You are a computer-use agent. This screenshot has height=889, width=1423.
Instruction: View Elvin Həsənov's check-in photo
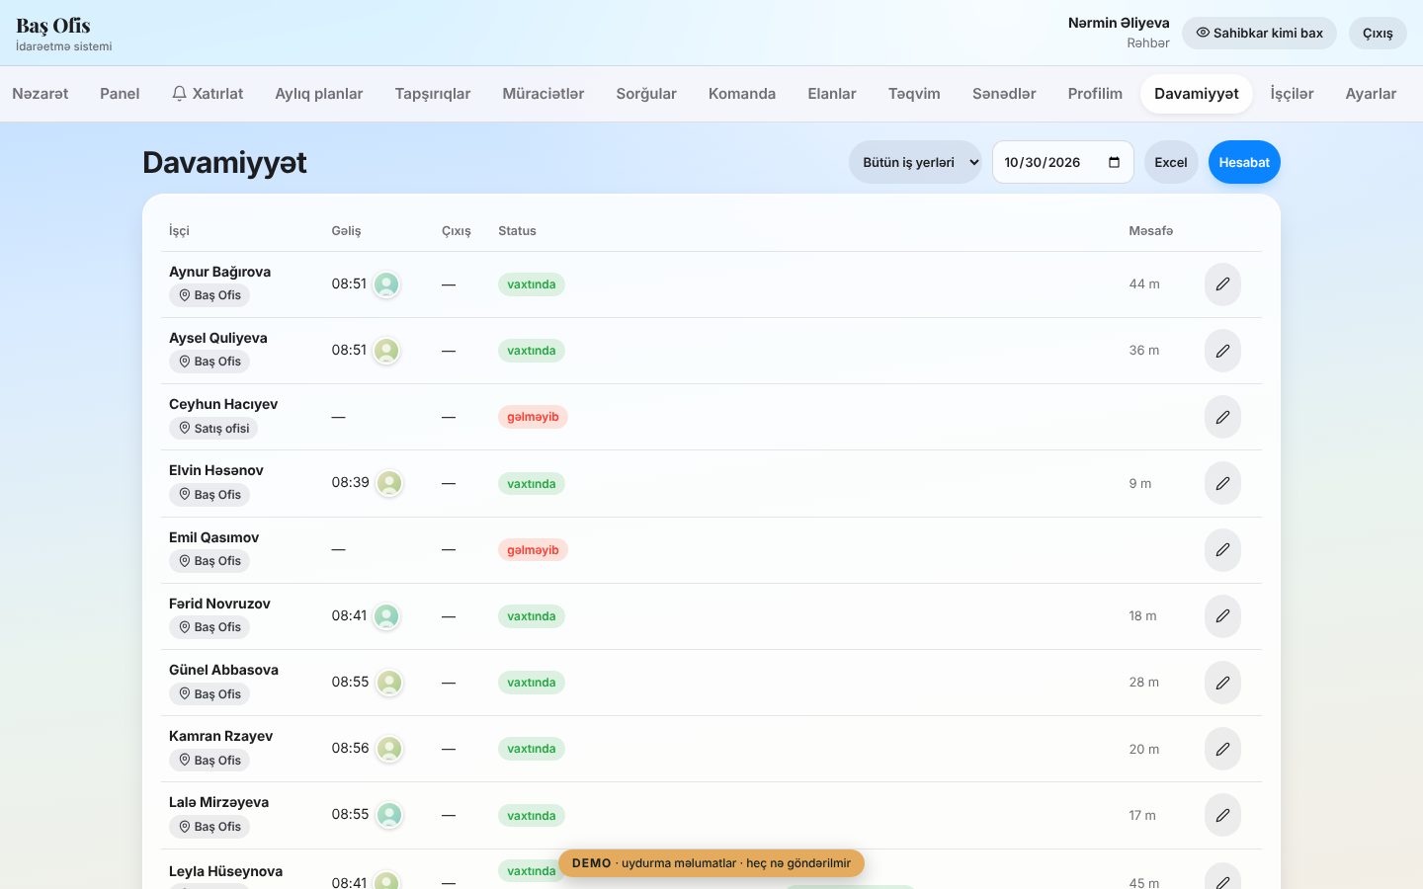click(x=390, y=483)
